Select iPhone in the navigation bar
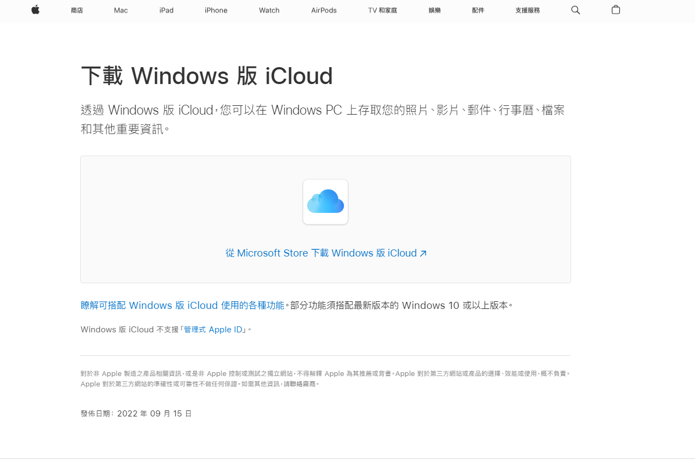The image size is (695, 471). (x=216, y=10)
